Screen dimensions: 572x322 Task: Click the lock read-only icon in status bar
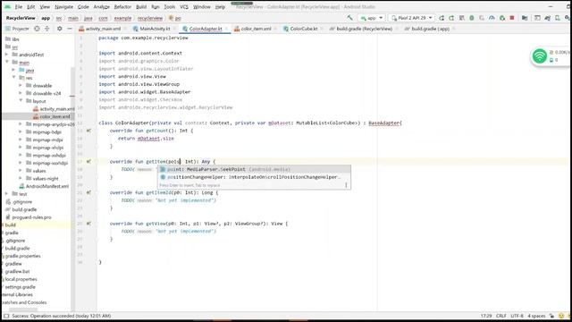pyautogui.click(x=551, y=316)
